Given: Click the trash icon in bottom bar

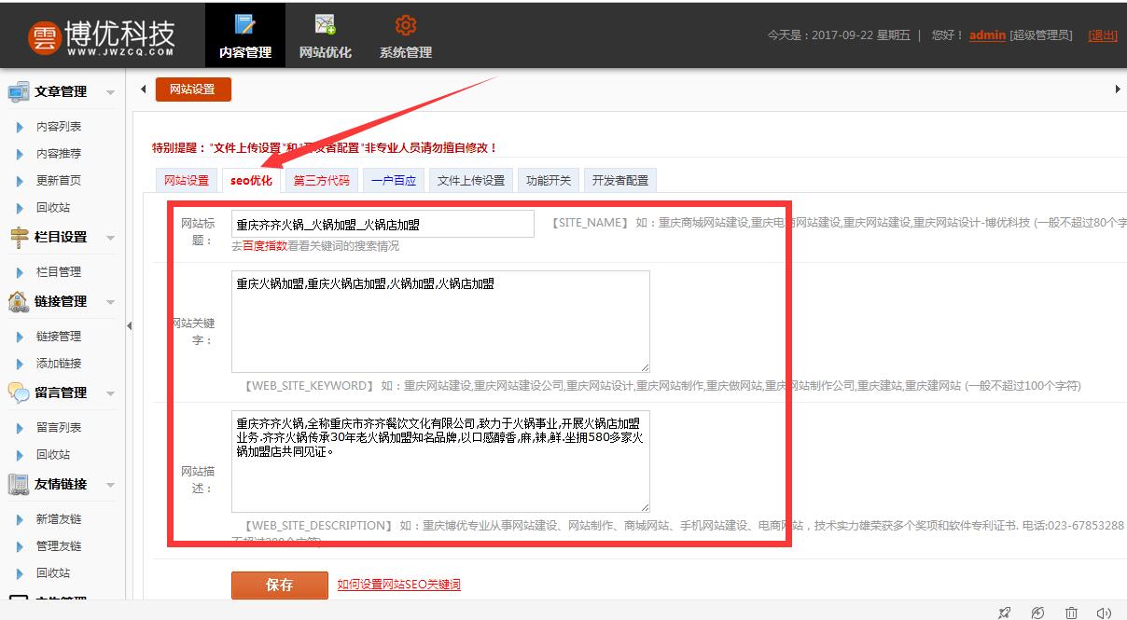Looking at the screenshot, I should coord(1071,613).
